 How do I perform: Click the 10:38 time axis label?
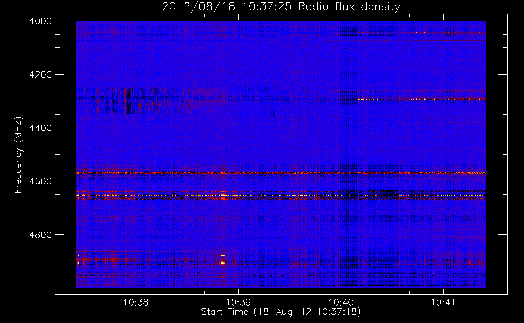point(136,302)
